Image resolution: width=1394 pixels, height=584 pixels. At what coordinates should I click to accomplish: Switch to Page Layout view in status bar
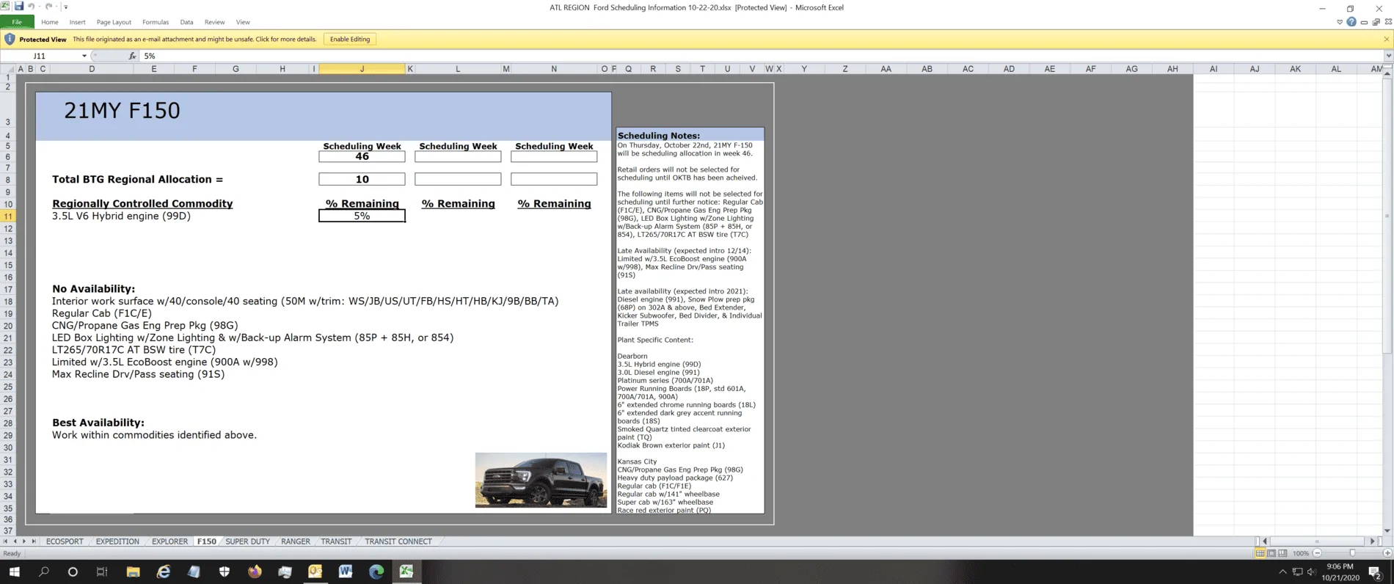click(x=1271, y=553)
